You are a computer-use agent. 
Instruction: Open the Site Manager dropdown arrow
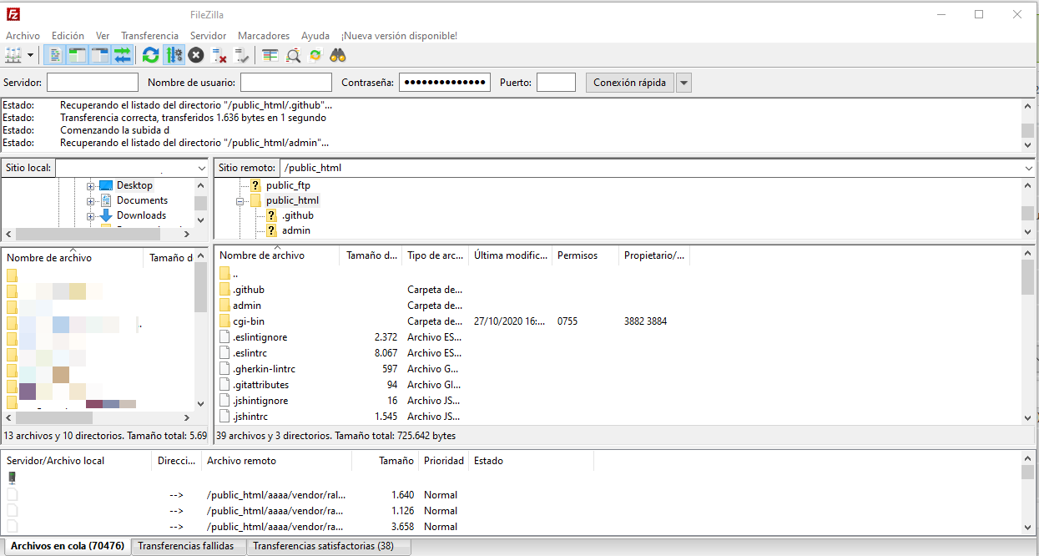(31, 55)
